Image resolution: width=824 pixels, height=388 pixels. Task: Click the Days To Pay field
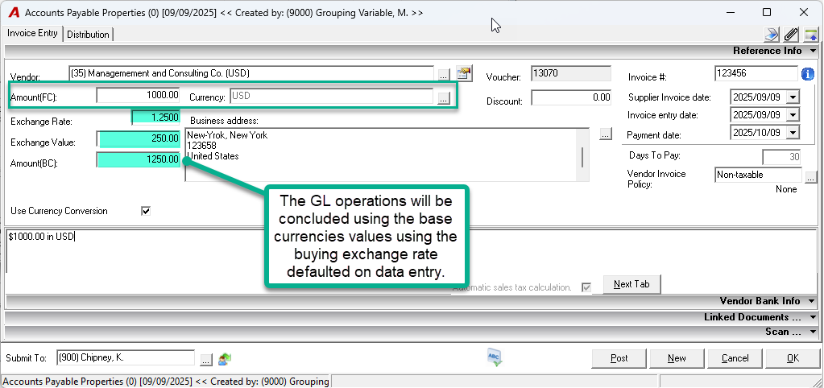click(781, 157)
